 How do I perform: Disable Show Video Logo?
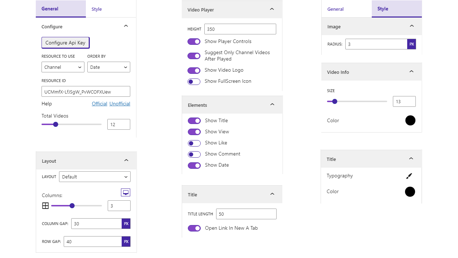point(194,70)
